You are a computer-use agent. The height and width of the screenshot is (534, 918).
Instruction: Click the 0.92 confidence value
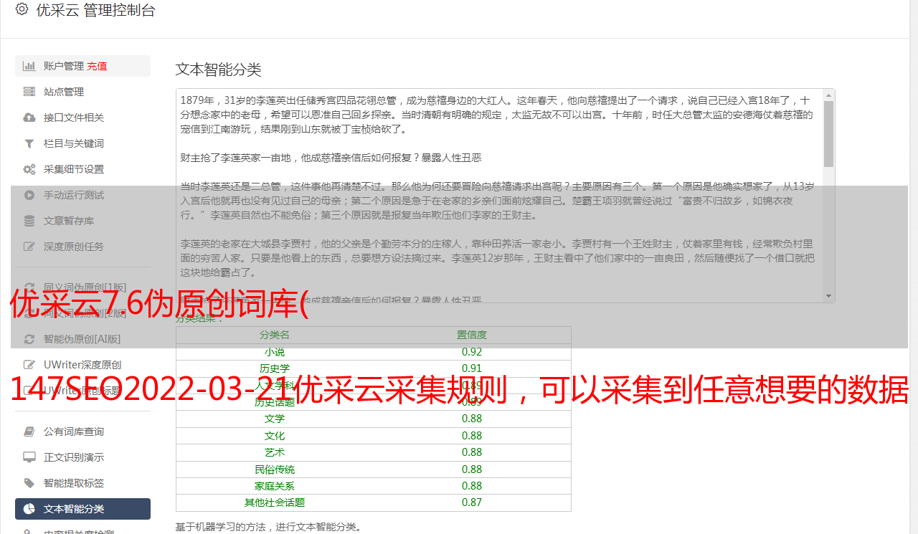(x=472, y=352)
